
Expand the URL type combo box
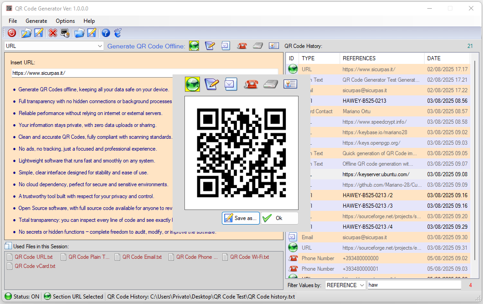pos(100,46)
